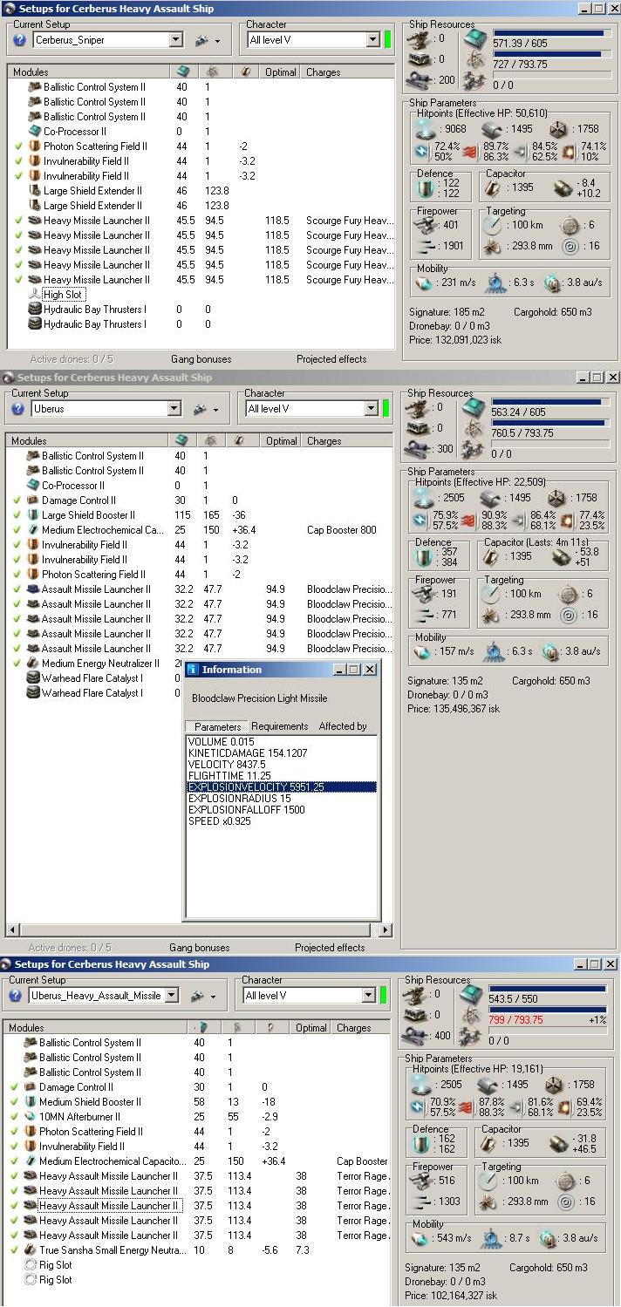Open help icon in Cerberus_Sniper window

[x=19, y=40]
